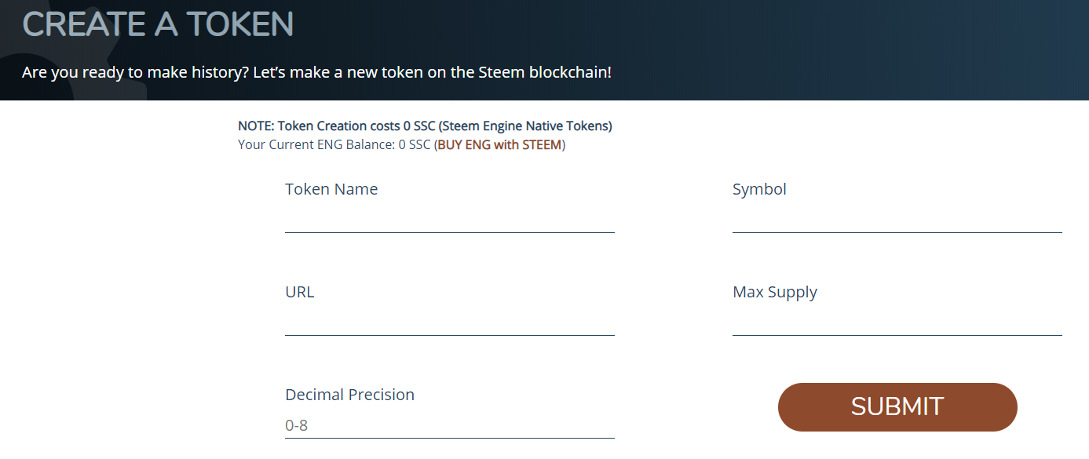
Task: Open the BUY ENG with STEEM link
Action: coord(499,145)
